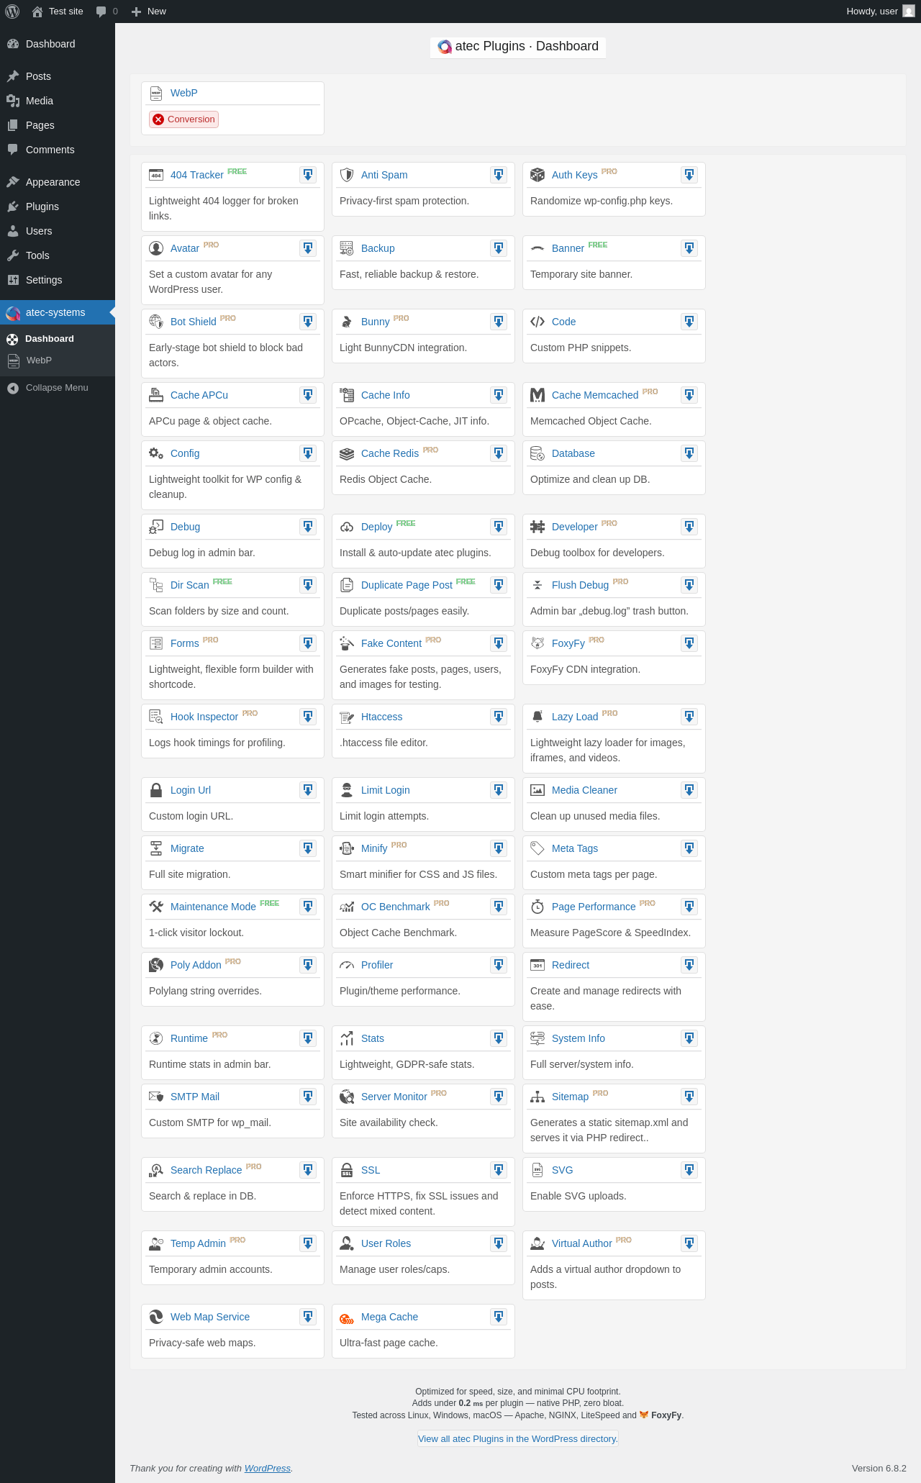Open Plugins in the sidebar menu

58,207
